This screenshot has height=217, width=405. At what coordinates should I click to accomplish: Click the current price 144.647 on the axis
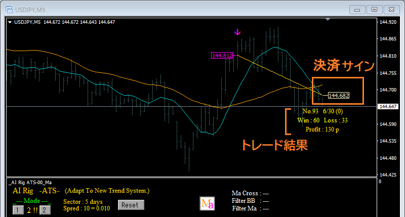[x=388, y=107]
